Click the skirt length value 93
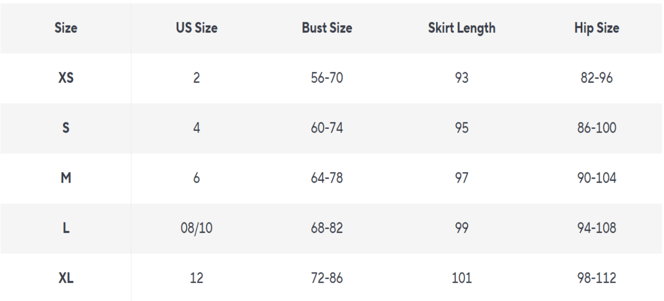Image resolution: width=664 pixels, height=301 pixels. (462, 78)
